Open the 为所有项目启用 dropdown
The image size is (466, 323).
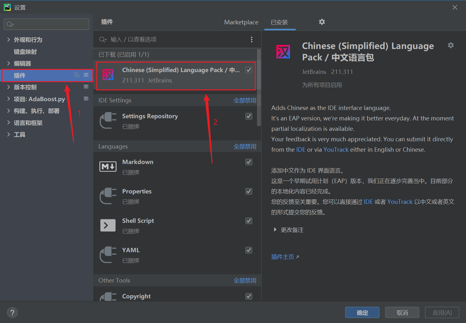pos(322,85)
